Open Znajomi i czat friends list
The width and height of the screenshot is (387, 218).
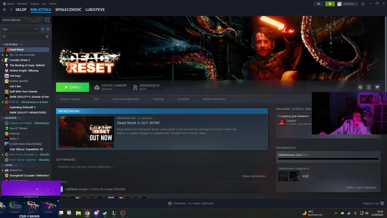373,203
